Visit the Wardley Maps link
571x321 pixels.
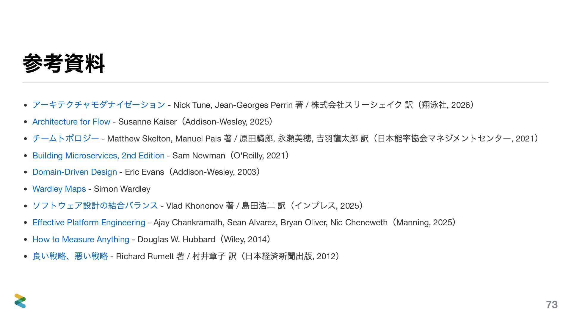59,189
